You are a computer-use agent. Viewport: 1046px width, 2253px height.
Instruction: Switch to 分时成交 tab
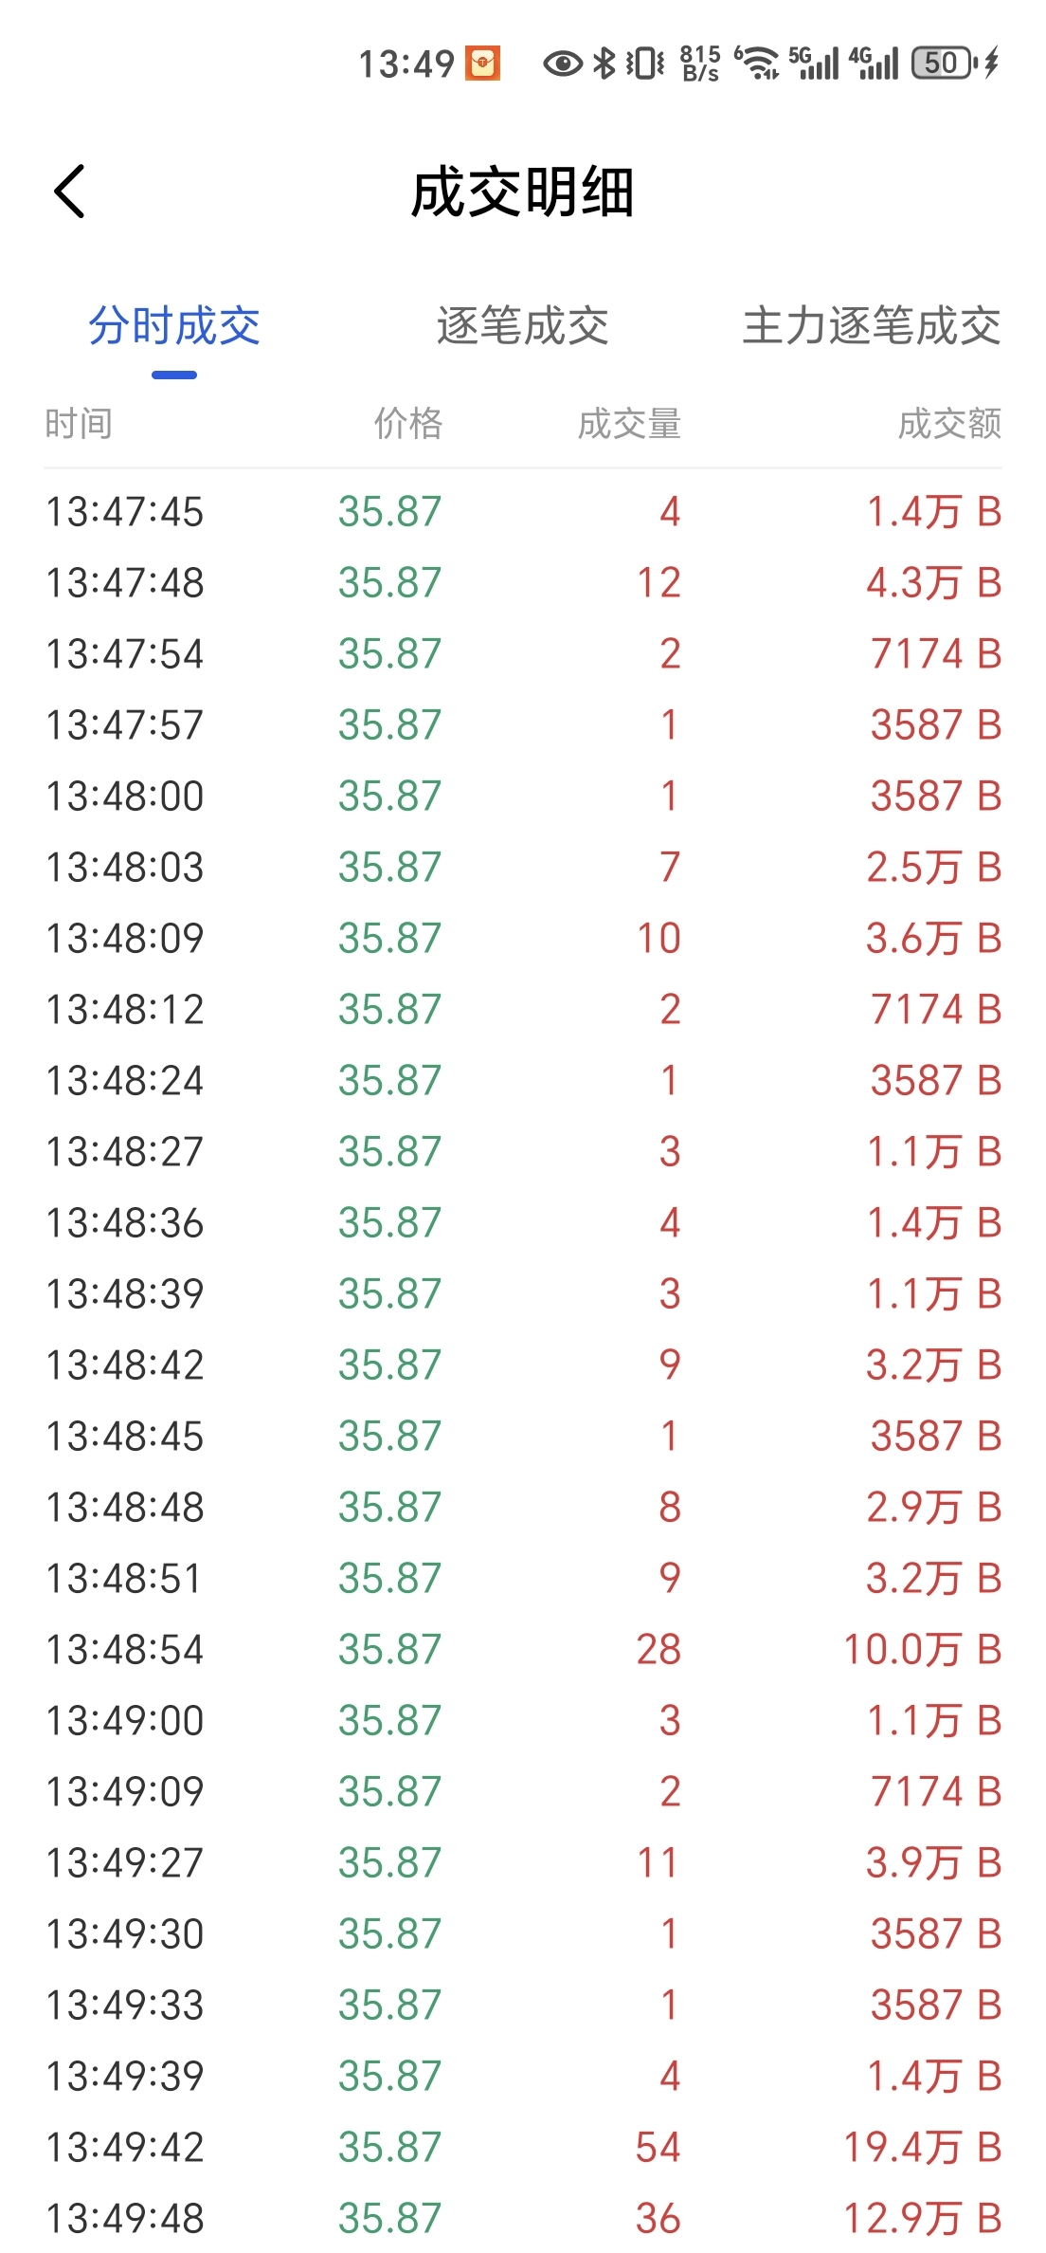174,326
